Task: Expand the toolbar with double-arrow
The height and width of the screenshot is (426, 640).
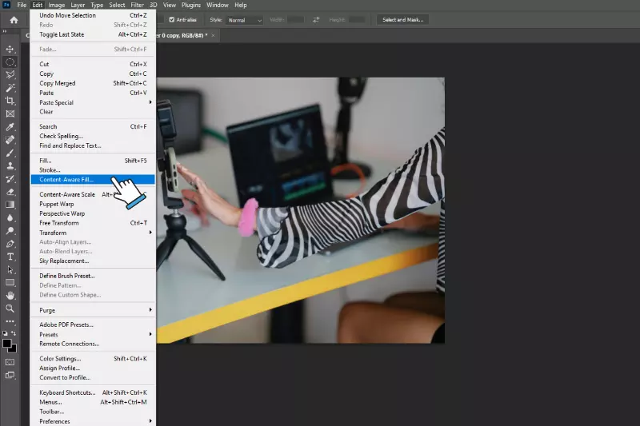Action: [5, 31]
